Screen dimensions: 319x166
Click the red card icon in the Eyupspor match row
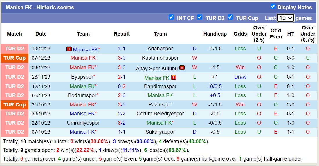pos(174,78)
